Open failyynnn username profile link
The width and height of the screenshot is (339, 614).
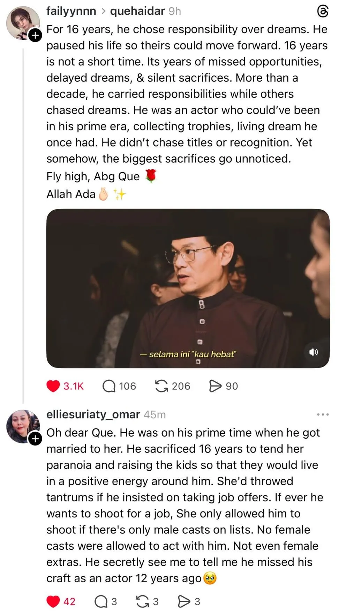tap(71, 11)
